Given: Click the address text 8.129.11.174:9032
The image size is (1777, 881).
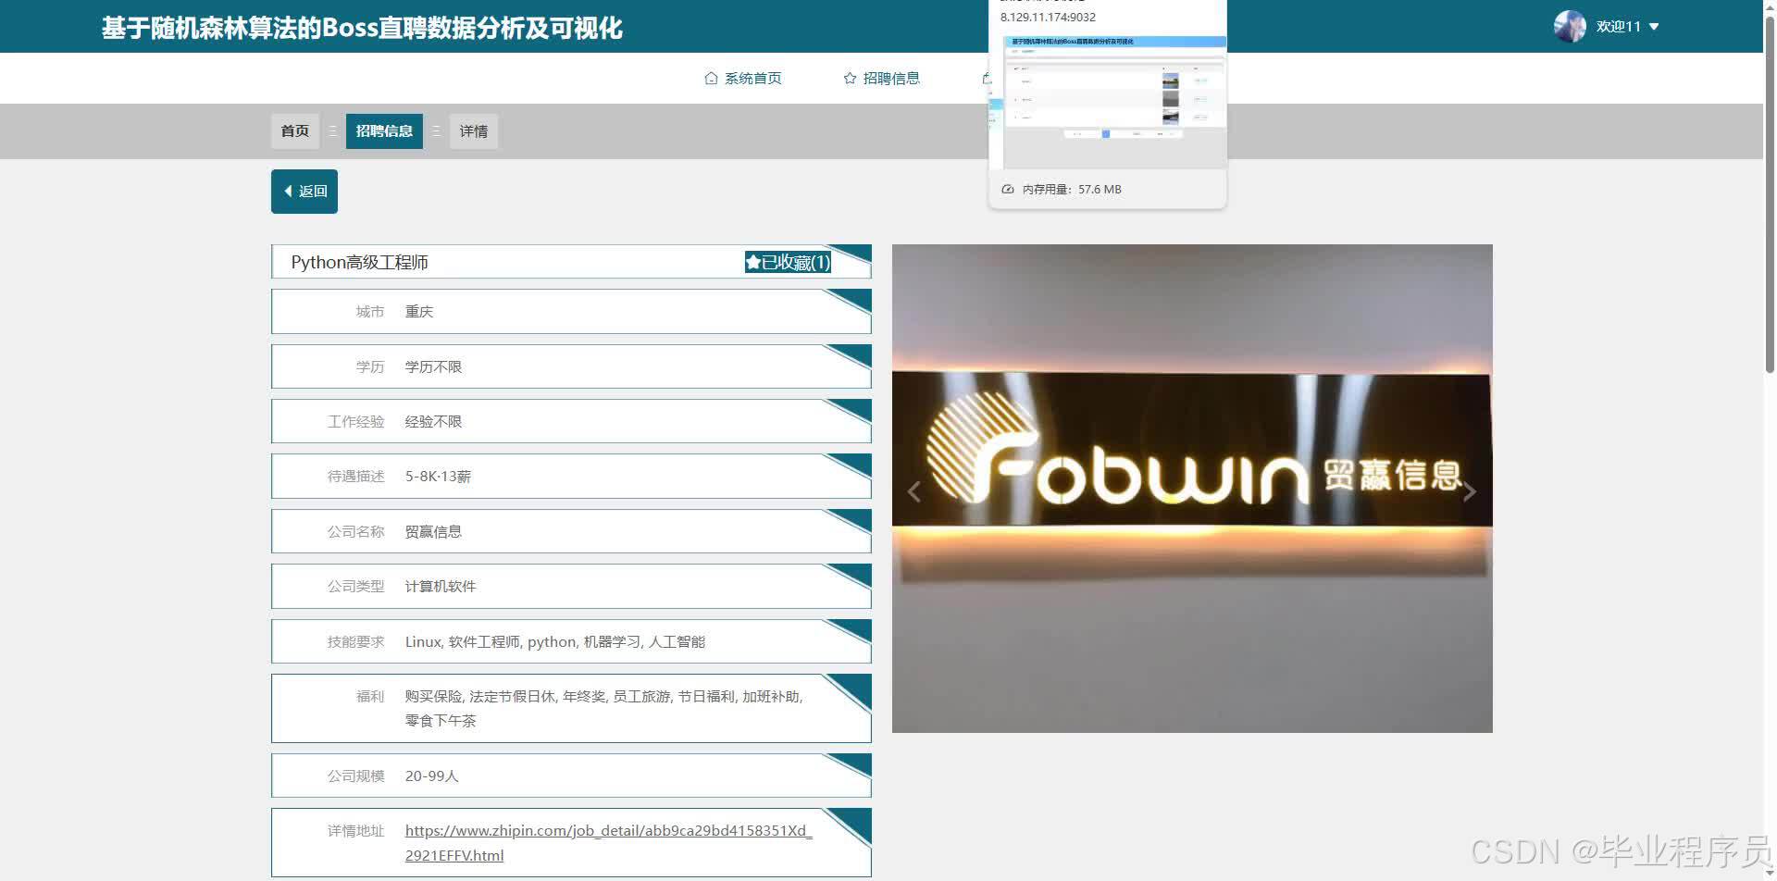Looking at the screenshot, I should pos(1048,18).
